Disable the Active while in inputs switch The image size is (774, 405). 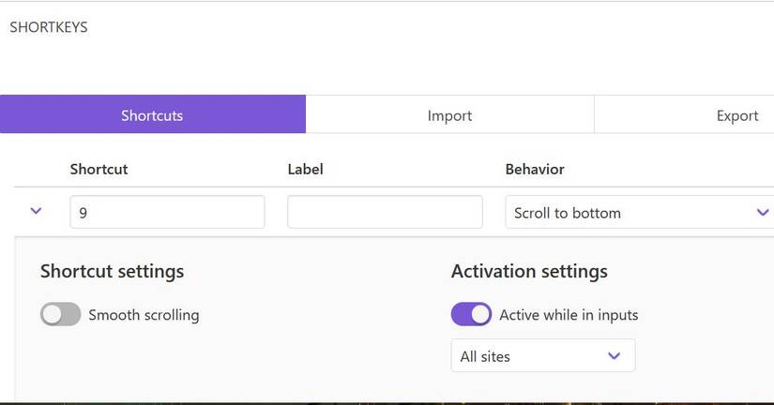coord(471,315)
